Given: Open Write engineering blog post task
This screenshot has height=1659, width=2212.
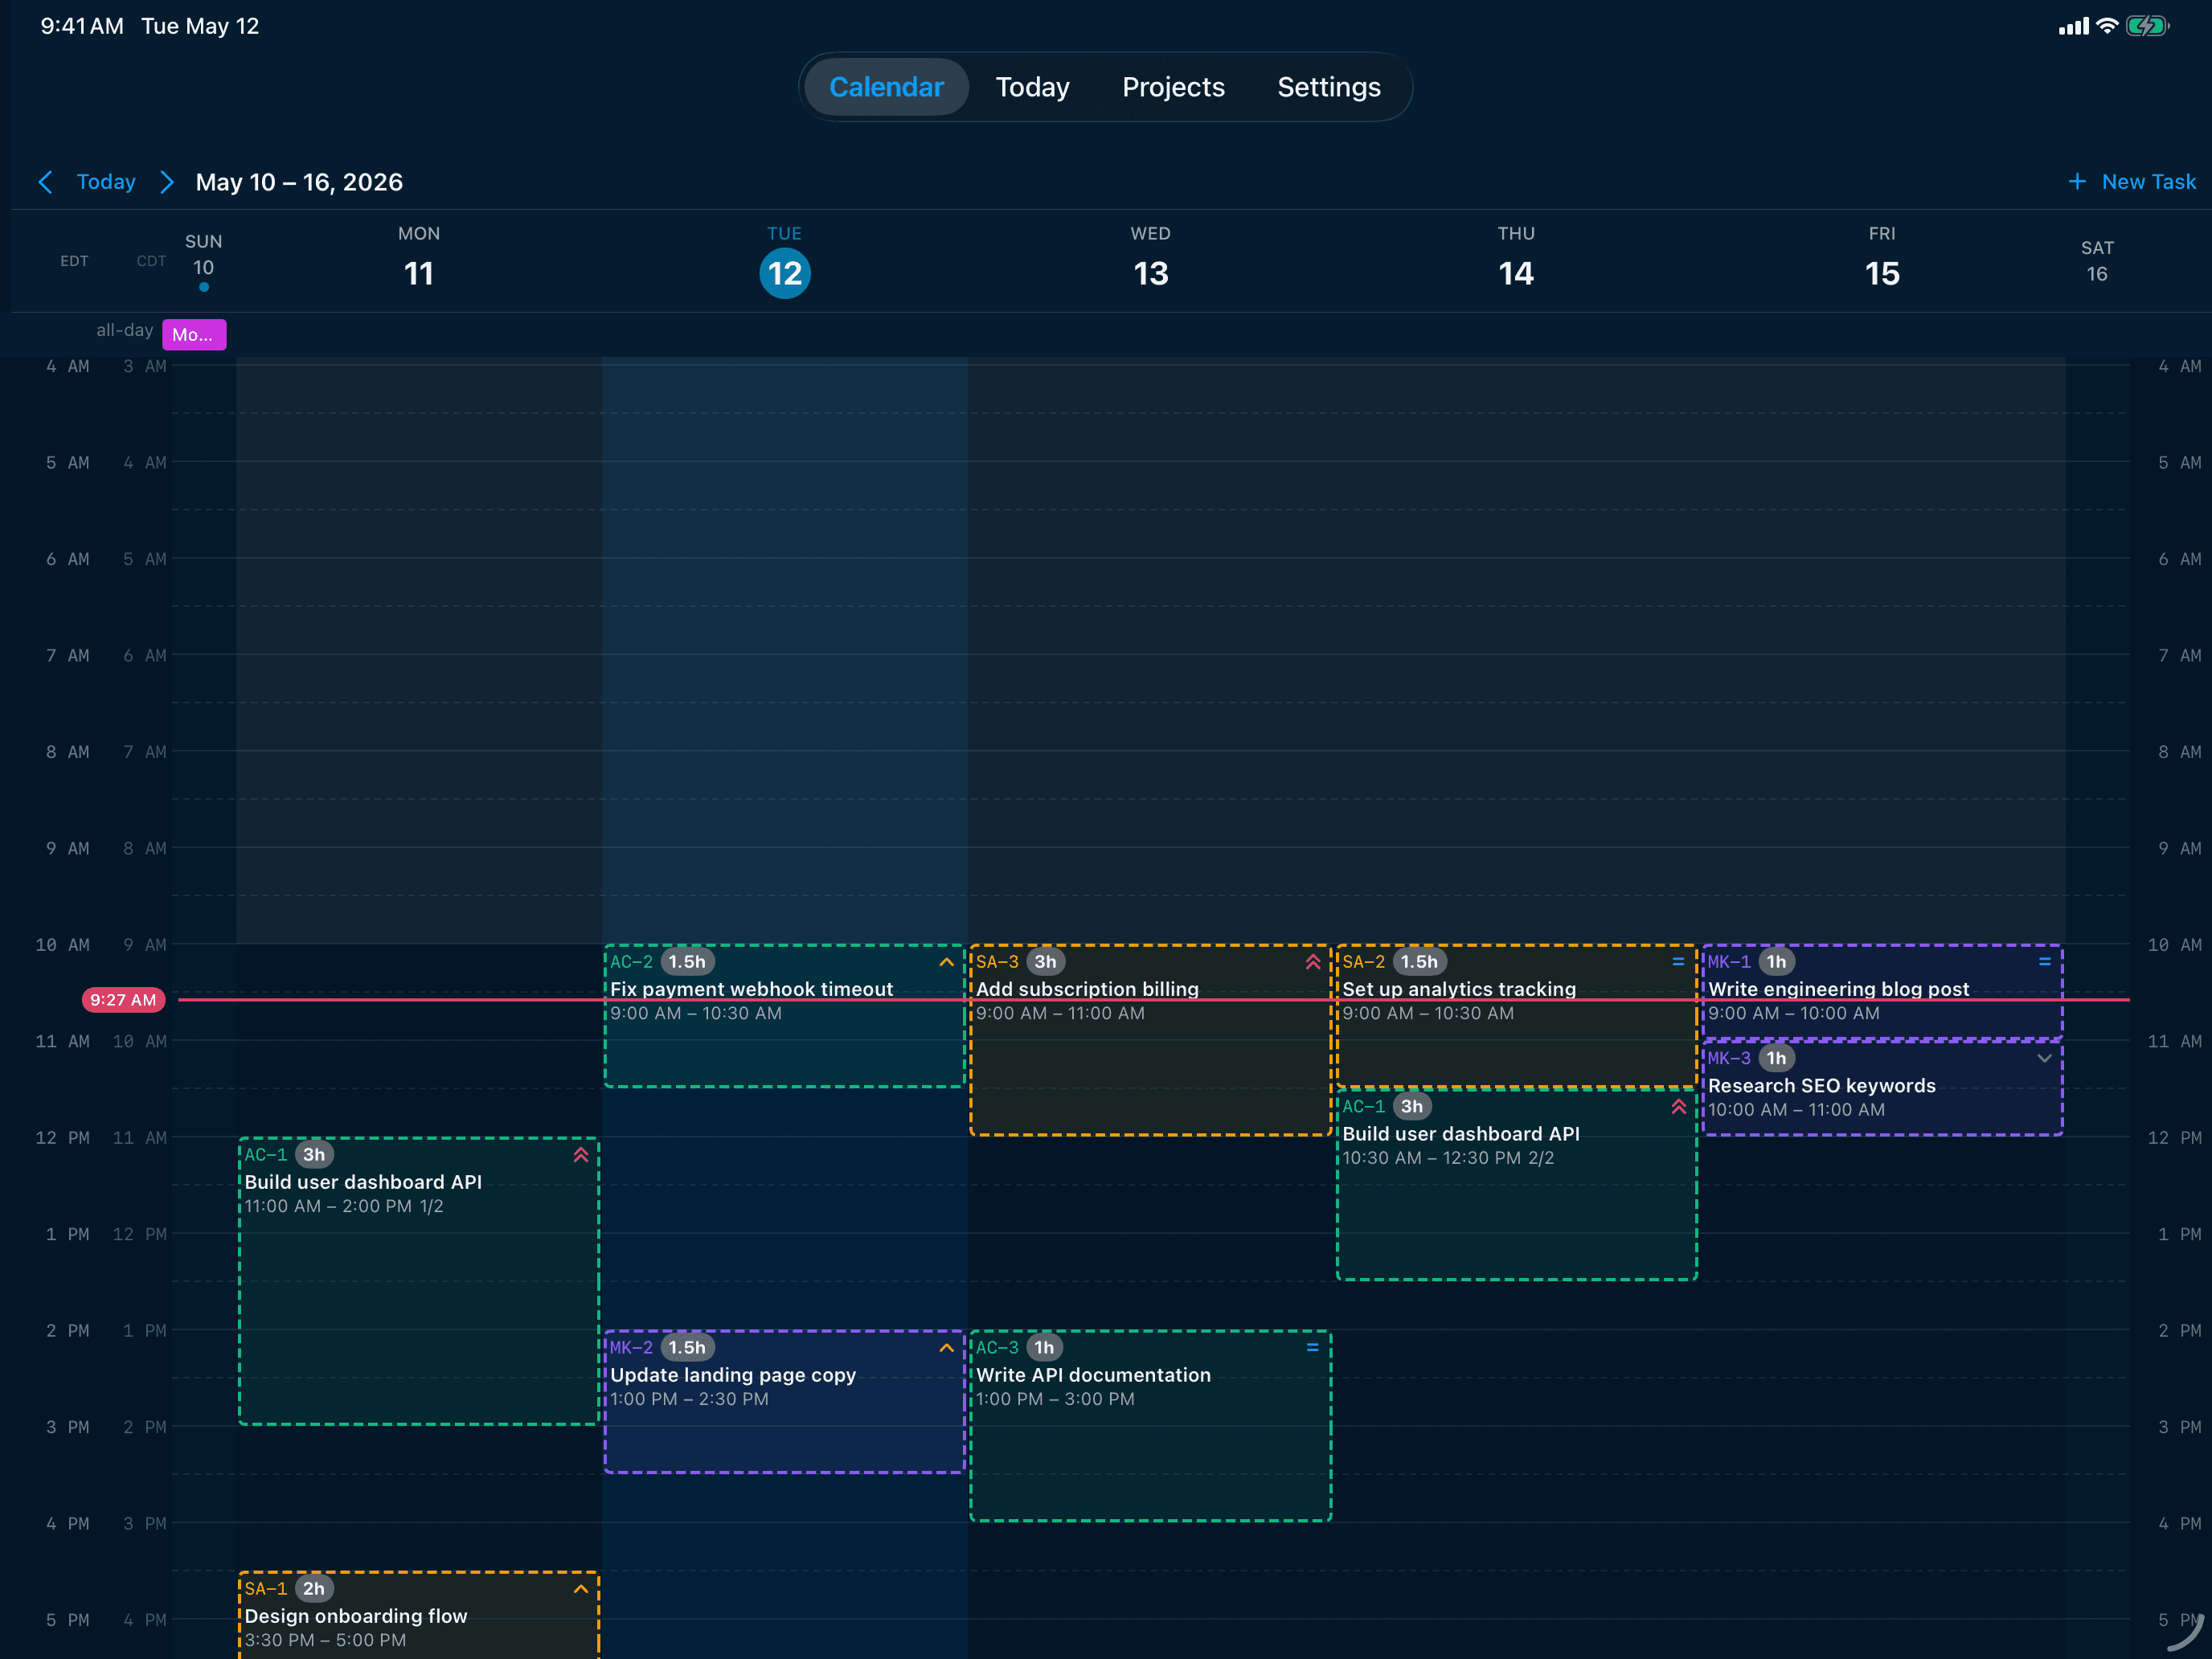Looking at the screenshot, I should tap(1882, 992).
